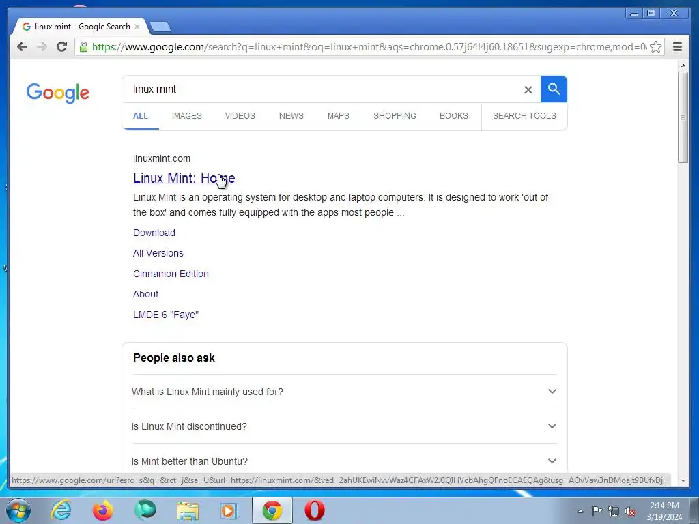Open the 'Linux Mint: Home' result link
Image resolution: width=699 pixels, height=524 pixels.
184,178
